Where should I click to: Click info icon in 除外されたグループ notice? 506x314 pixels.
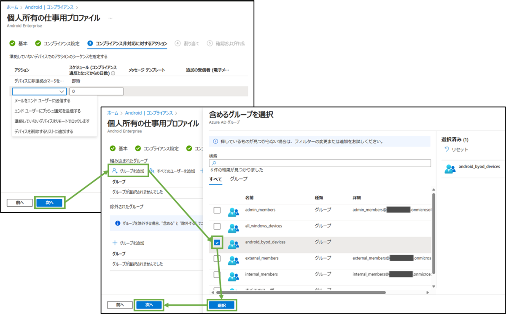point(118,222)
